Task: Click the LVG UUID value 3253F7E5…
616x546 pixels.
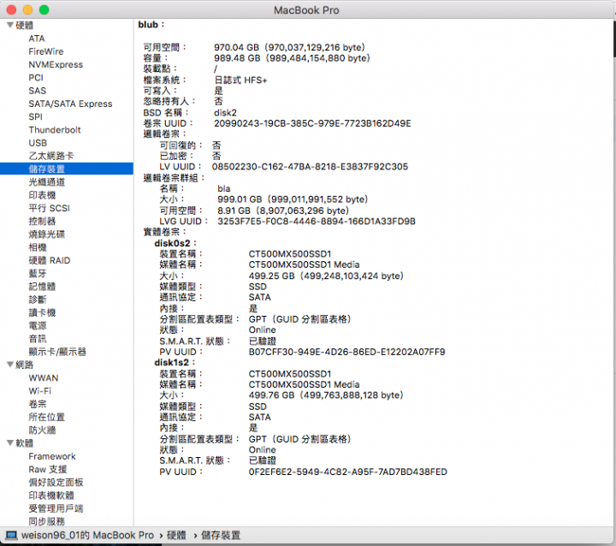Action: [317, 222]
